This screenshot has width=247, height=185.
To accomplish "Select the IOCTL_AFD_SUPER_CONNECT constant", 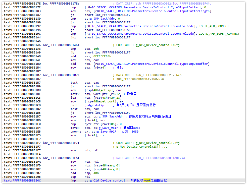I will click(219, 34).
